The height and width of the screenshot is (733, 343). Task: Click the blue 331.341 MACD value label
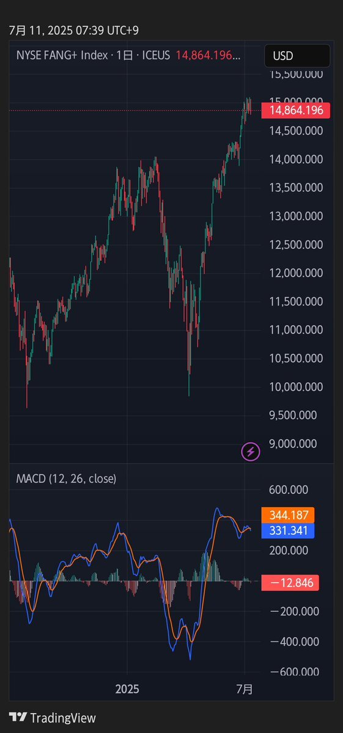[x=289, y=531]
